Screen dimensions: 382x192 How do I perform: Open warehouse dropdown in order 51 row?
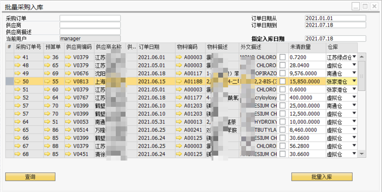pyautogui.click(x=354, y=89)
